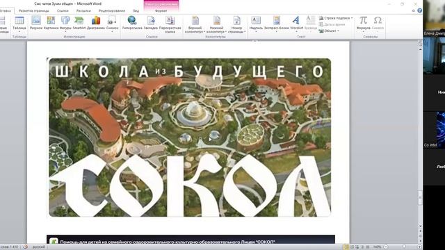Expand the Строка подписи dropdown
The height and width of the screenshot is (250, 445).
coord(352,18)
